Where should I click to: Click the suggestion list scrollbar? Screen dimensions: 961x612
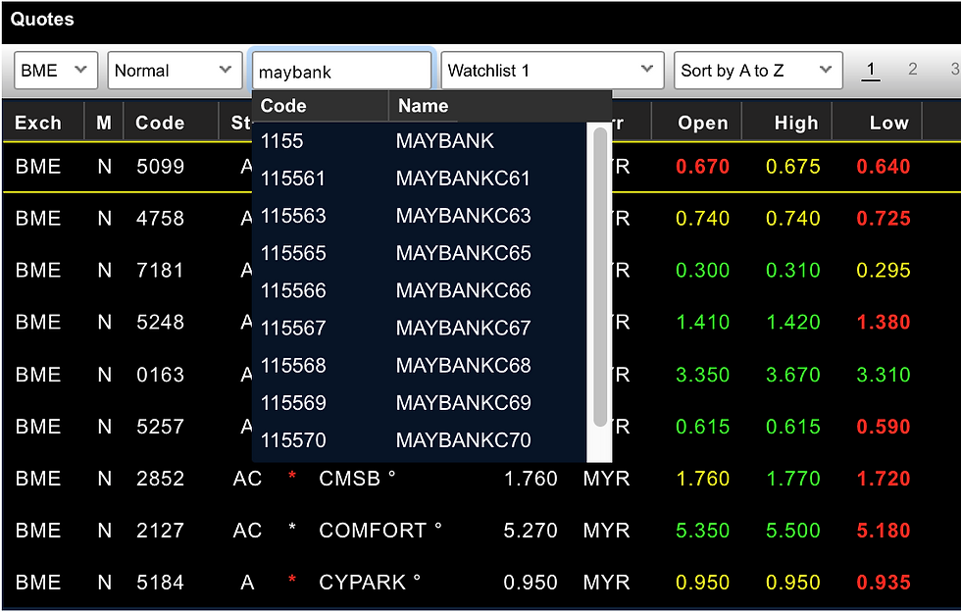click(600, 278)
